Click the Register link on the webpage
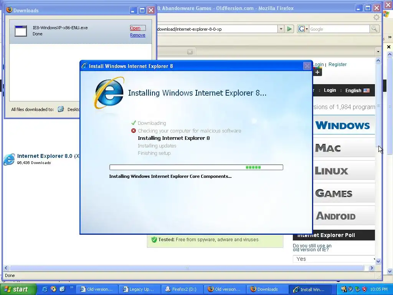 (x=337, y=65)
